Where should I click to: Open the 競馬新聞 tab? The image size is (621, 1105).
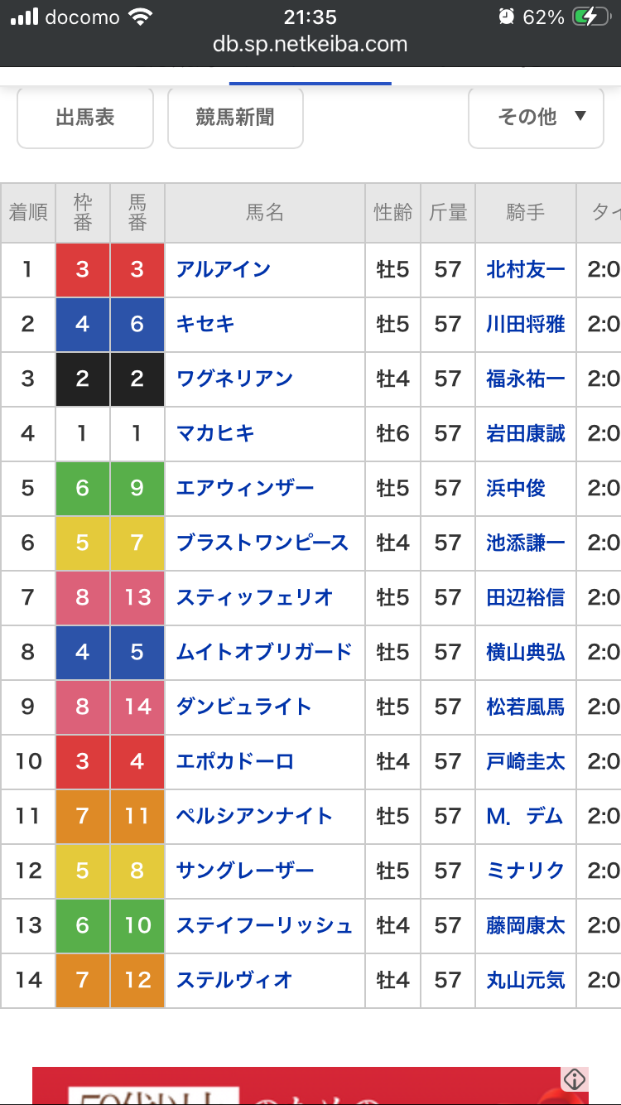[235, 118]
